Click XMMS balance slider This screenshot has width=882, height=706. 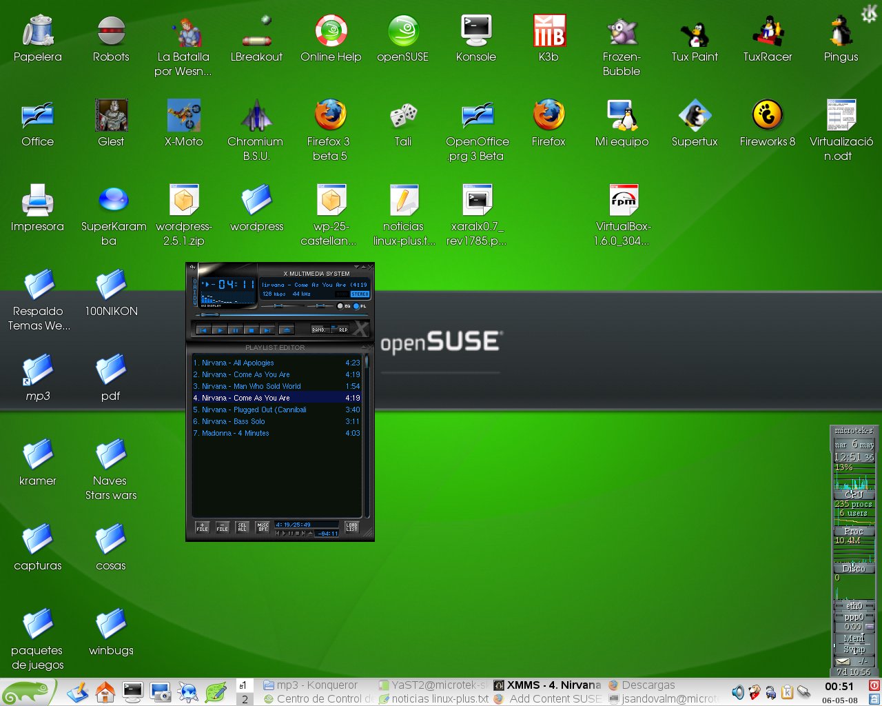tap(320, 305)
